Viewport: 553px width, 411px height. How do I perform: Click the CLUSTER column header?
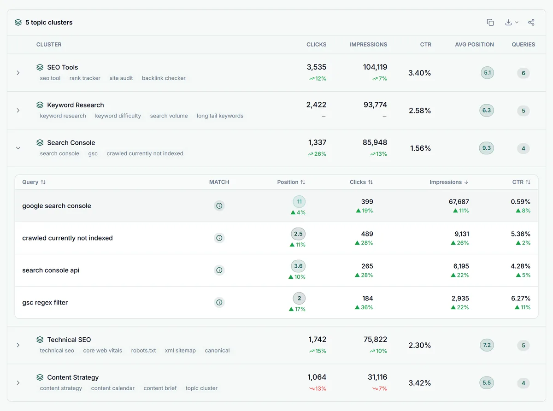pyautogui.click(x=49, y=45)
